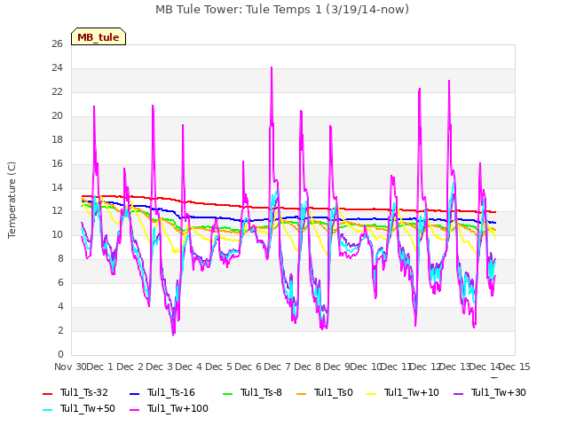Click the blue Tul1_Ts-16 legend swatch
This screenshot has height=426, width=568.
pos(134,393)
